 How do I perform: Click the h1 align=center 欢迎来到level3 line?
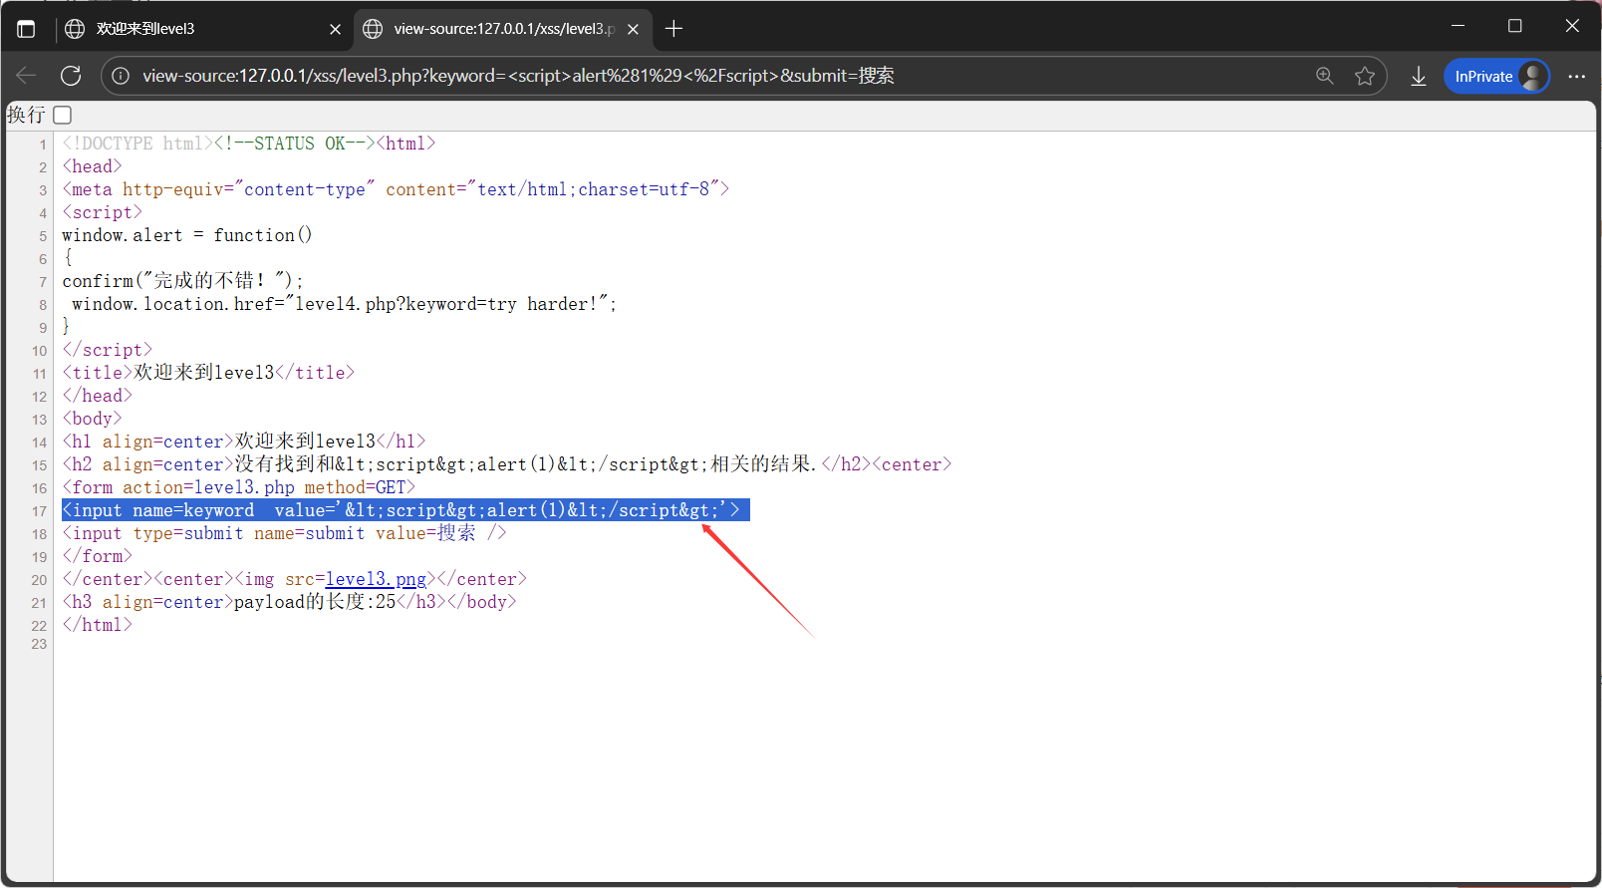[x=243, y=442]
